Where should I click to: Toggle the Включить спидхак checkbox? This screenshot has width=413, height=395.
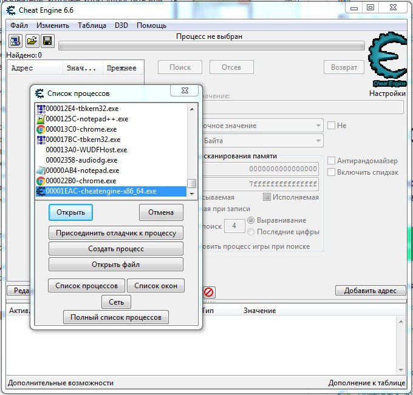click(x=332, y=172)
